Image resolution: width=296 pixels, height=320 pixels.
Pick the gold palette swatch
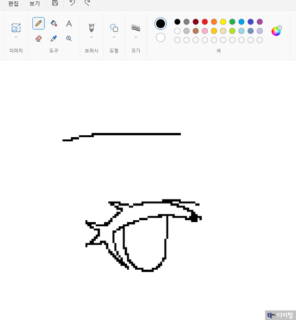coord(214,31)
